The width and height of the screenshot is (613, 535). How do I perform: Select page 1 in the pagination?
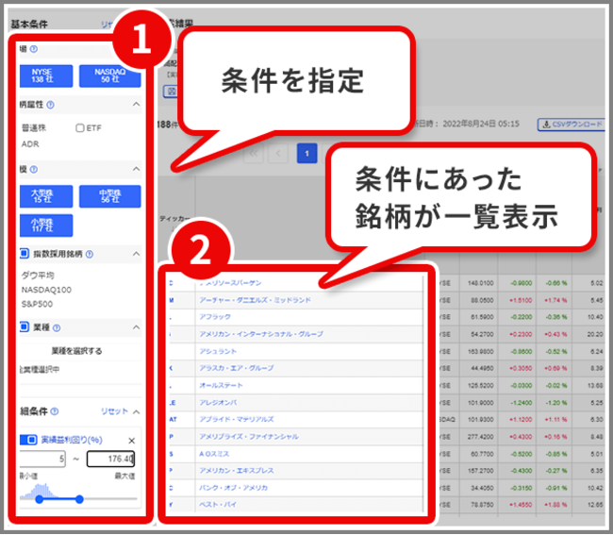pos(306,154)
